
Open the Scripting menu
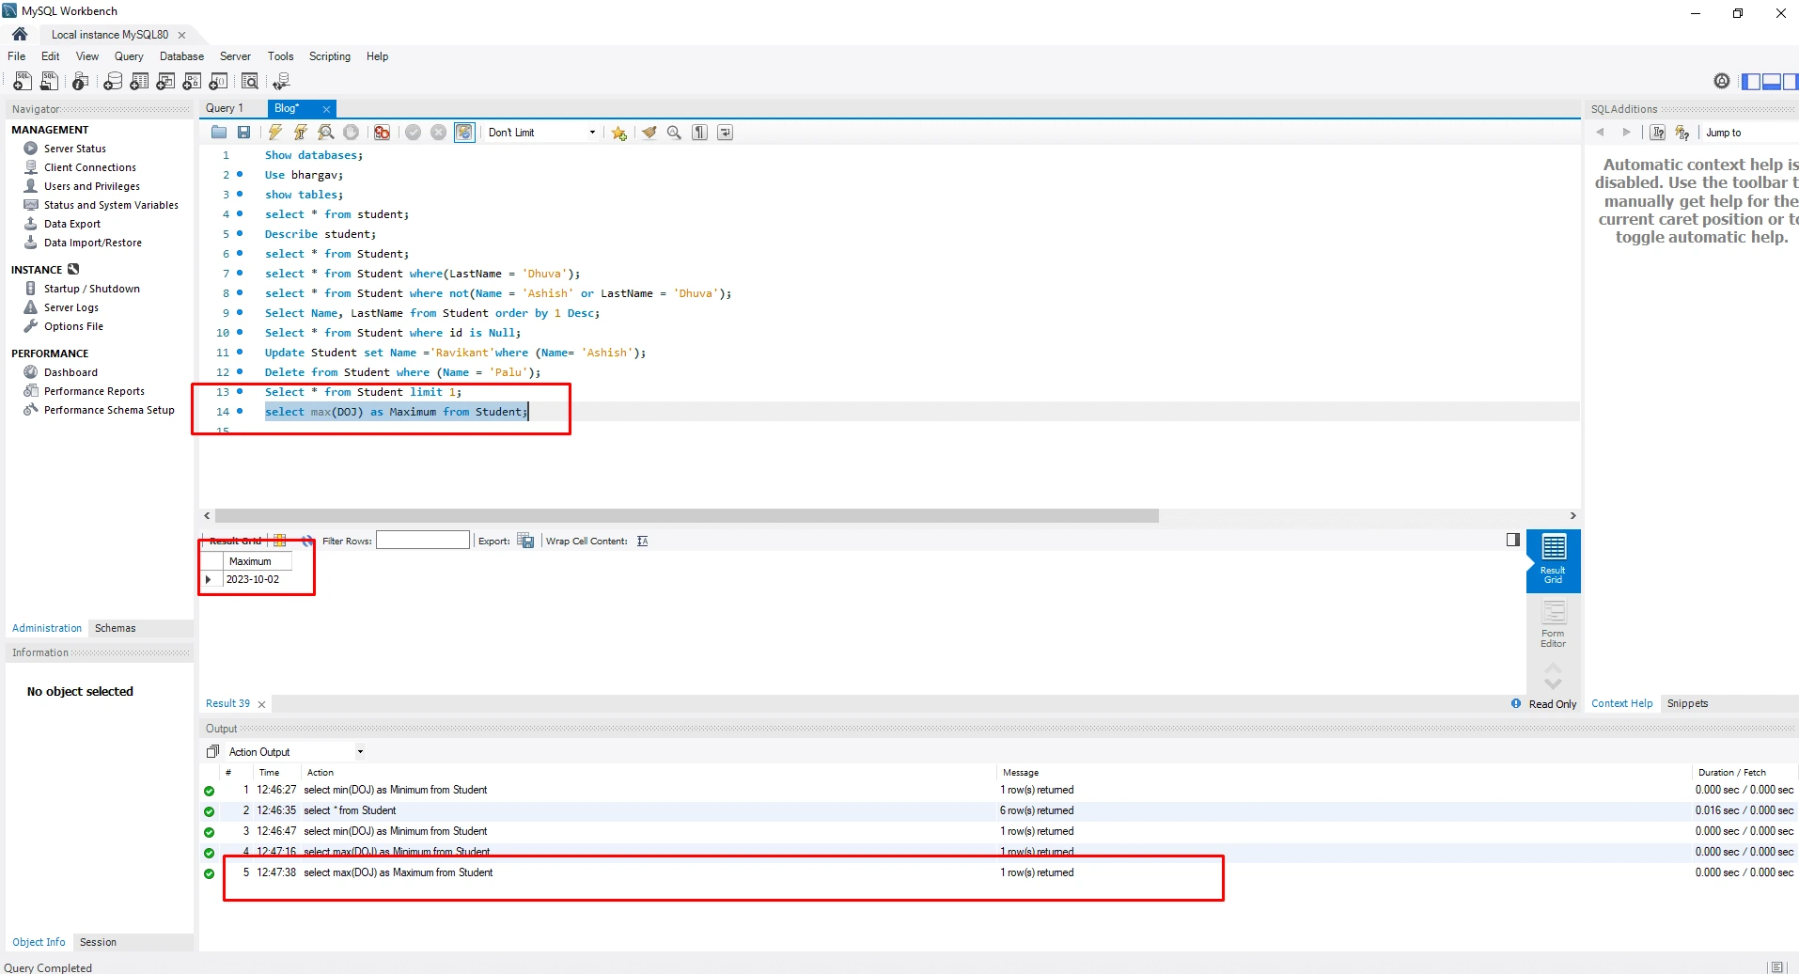329,56
